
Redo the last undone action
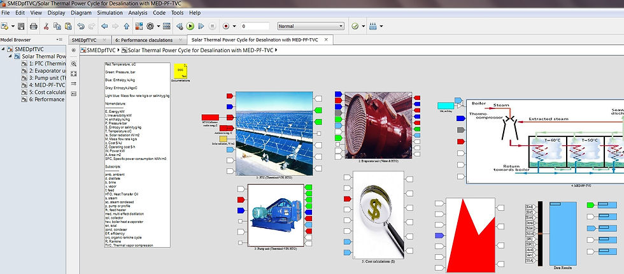[92, 26]
